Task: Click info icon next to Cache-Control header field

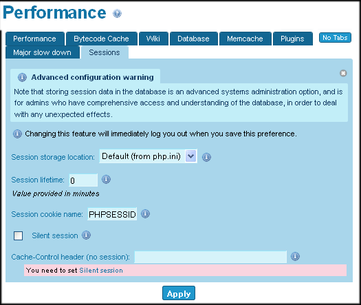Action: [x=295, y=256]
